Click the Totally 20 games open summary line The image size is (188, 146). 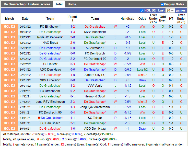(x=60, y=139)
